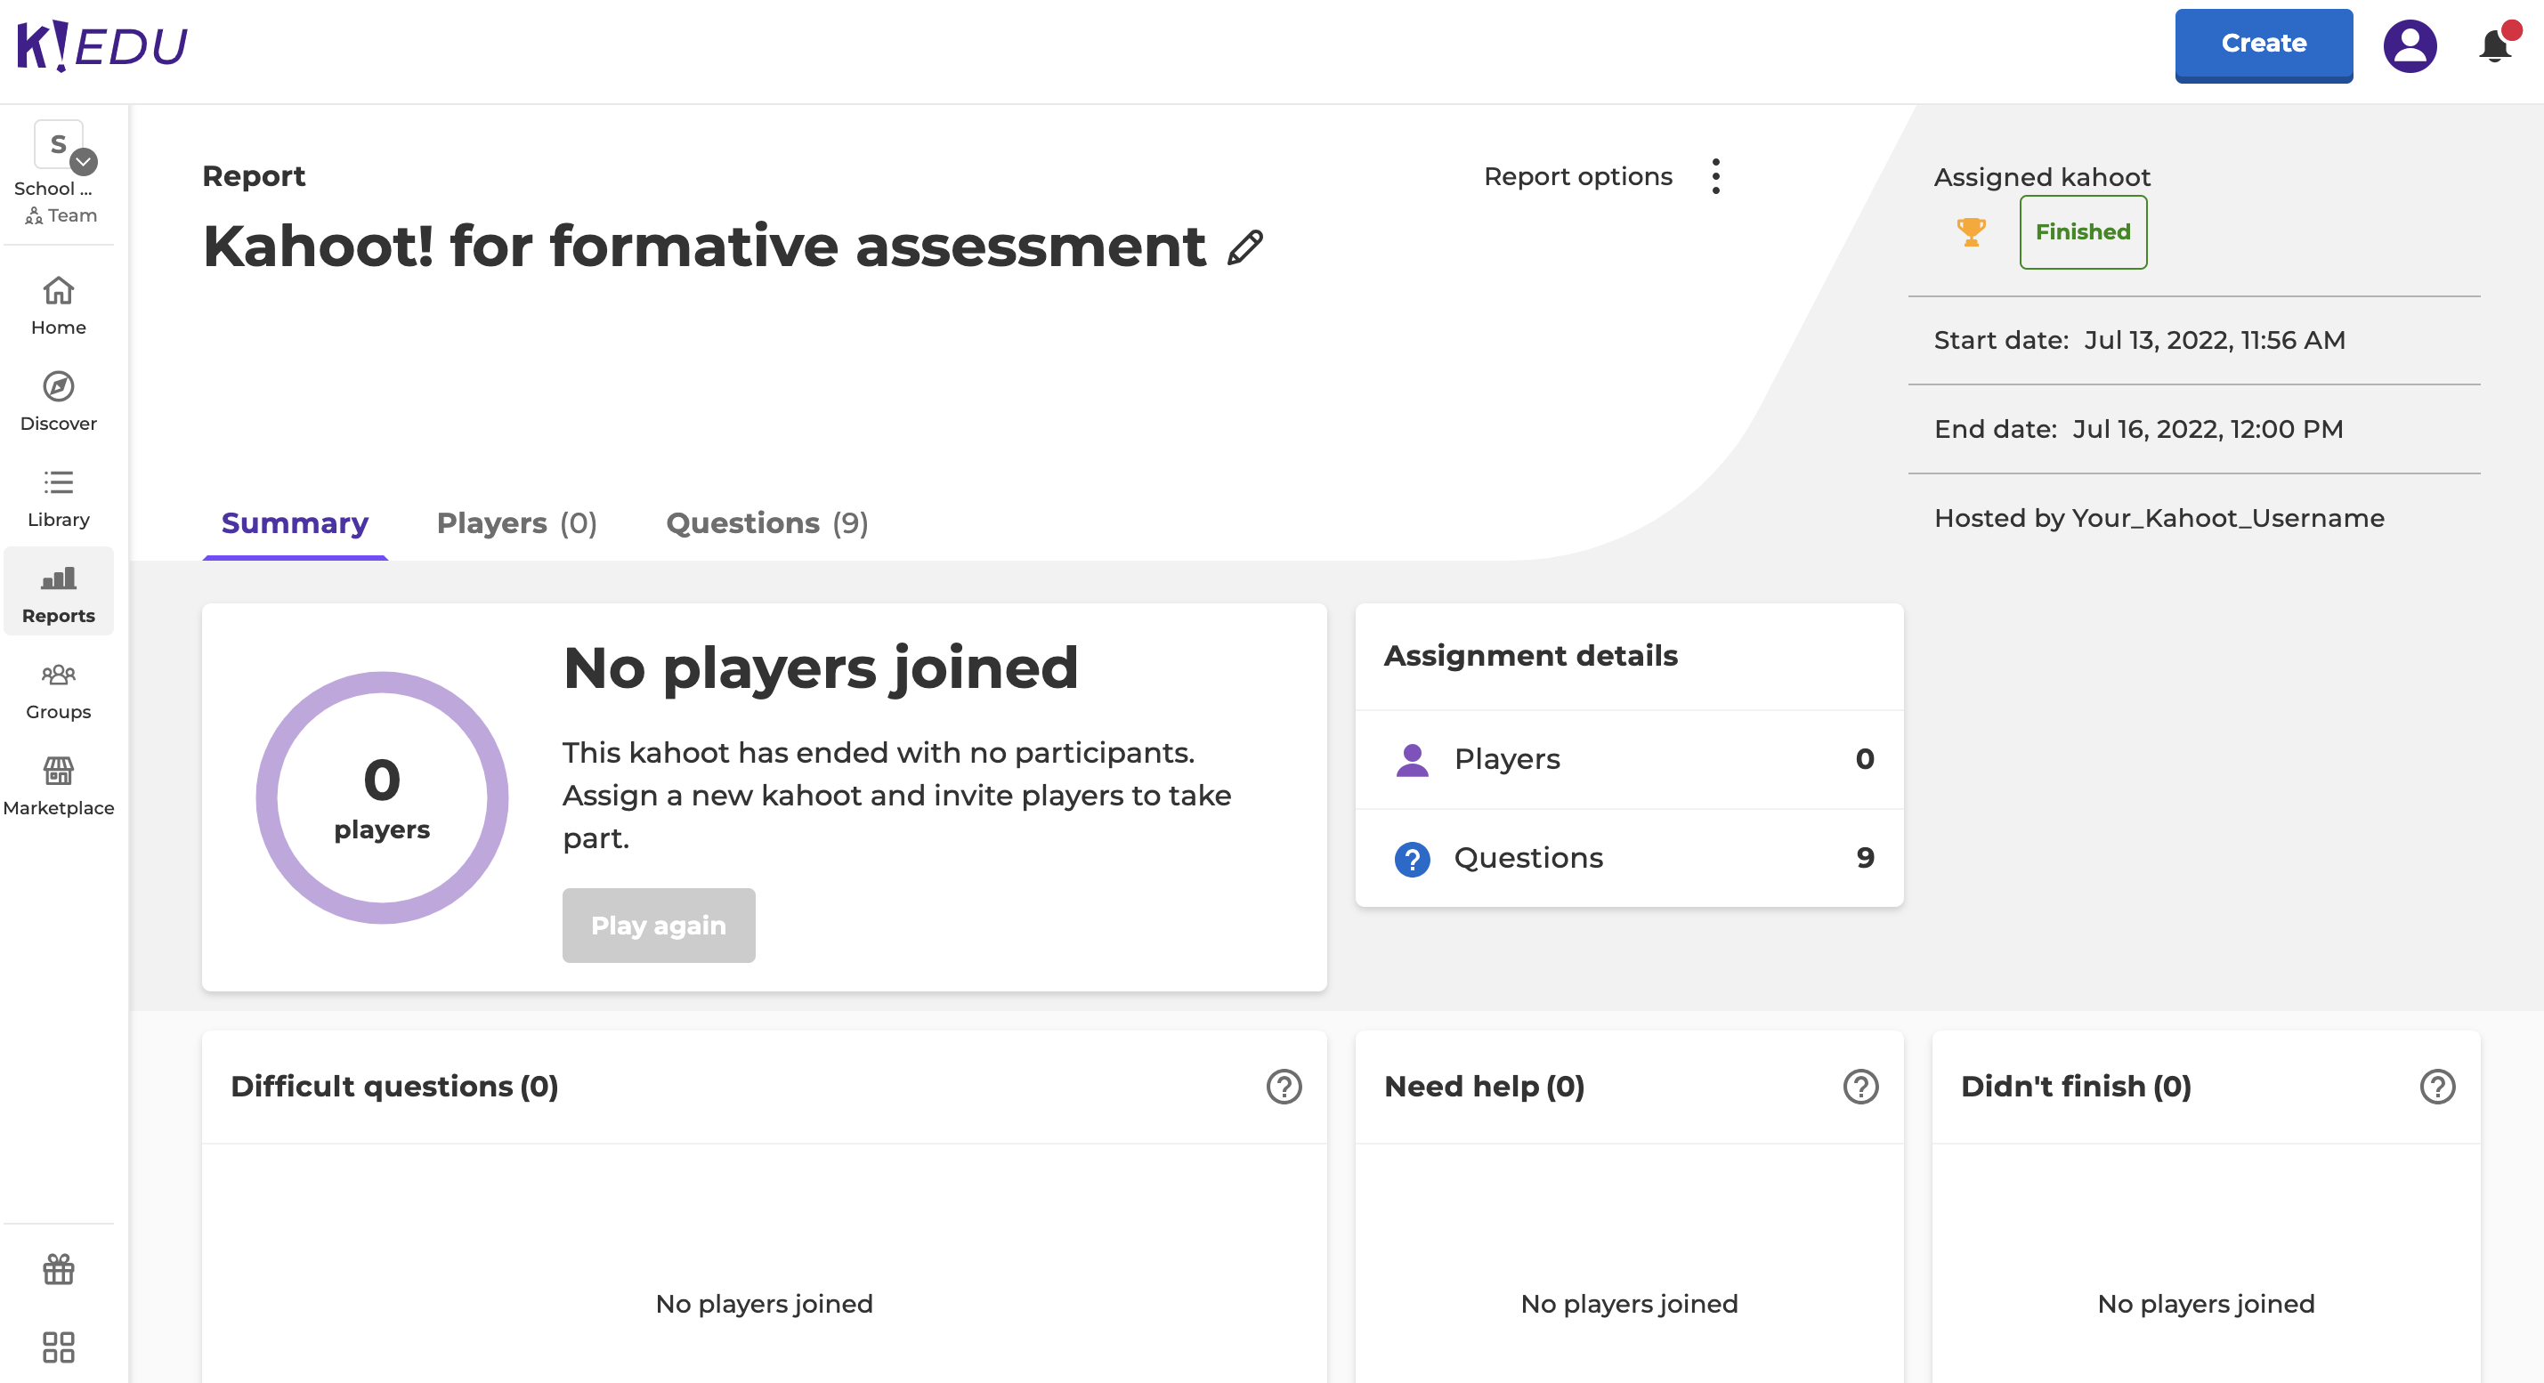This screenshot has height=1383, width=2544.
Task: Go to Home in sidebar
Action: [58, 306]
